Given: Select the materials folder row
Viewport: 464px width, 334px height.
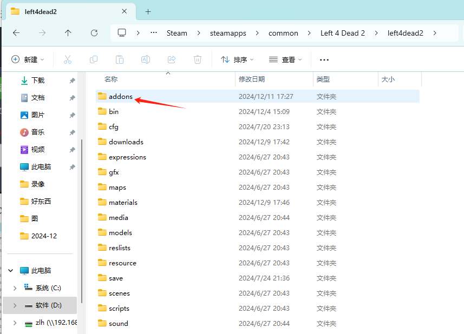Looking at the screenshot, I should pos(258,202).
